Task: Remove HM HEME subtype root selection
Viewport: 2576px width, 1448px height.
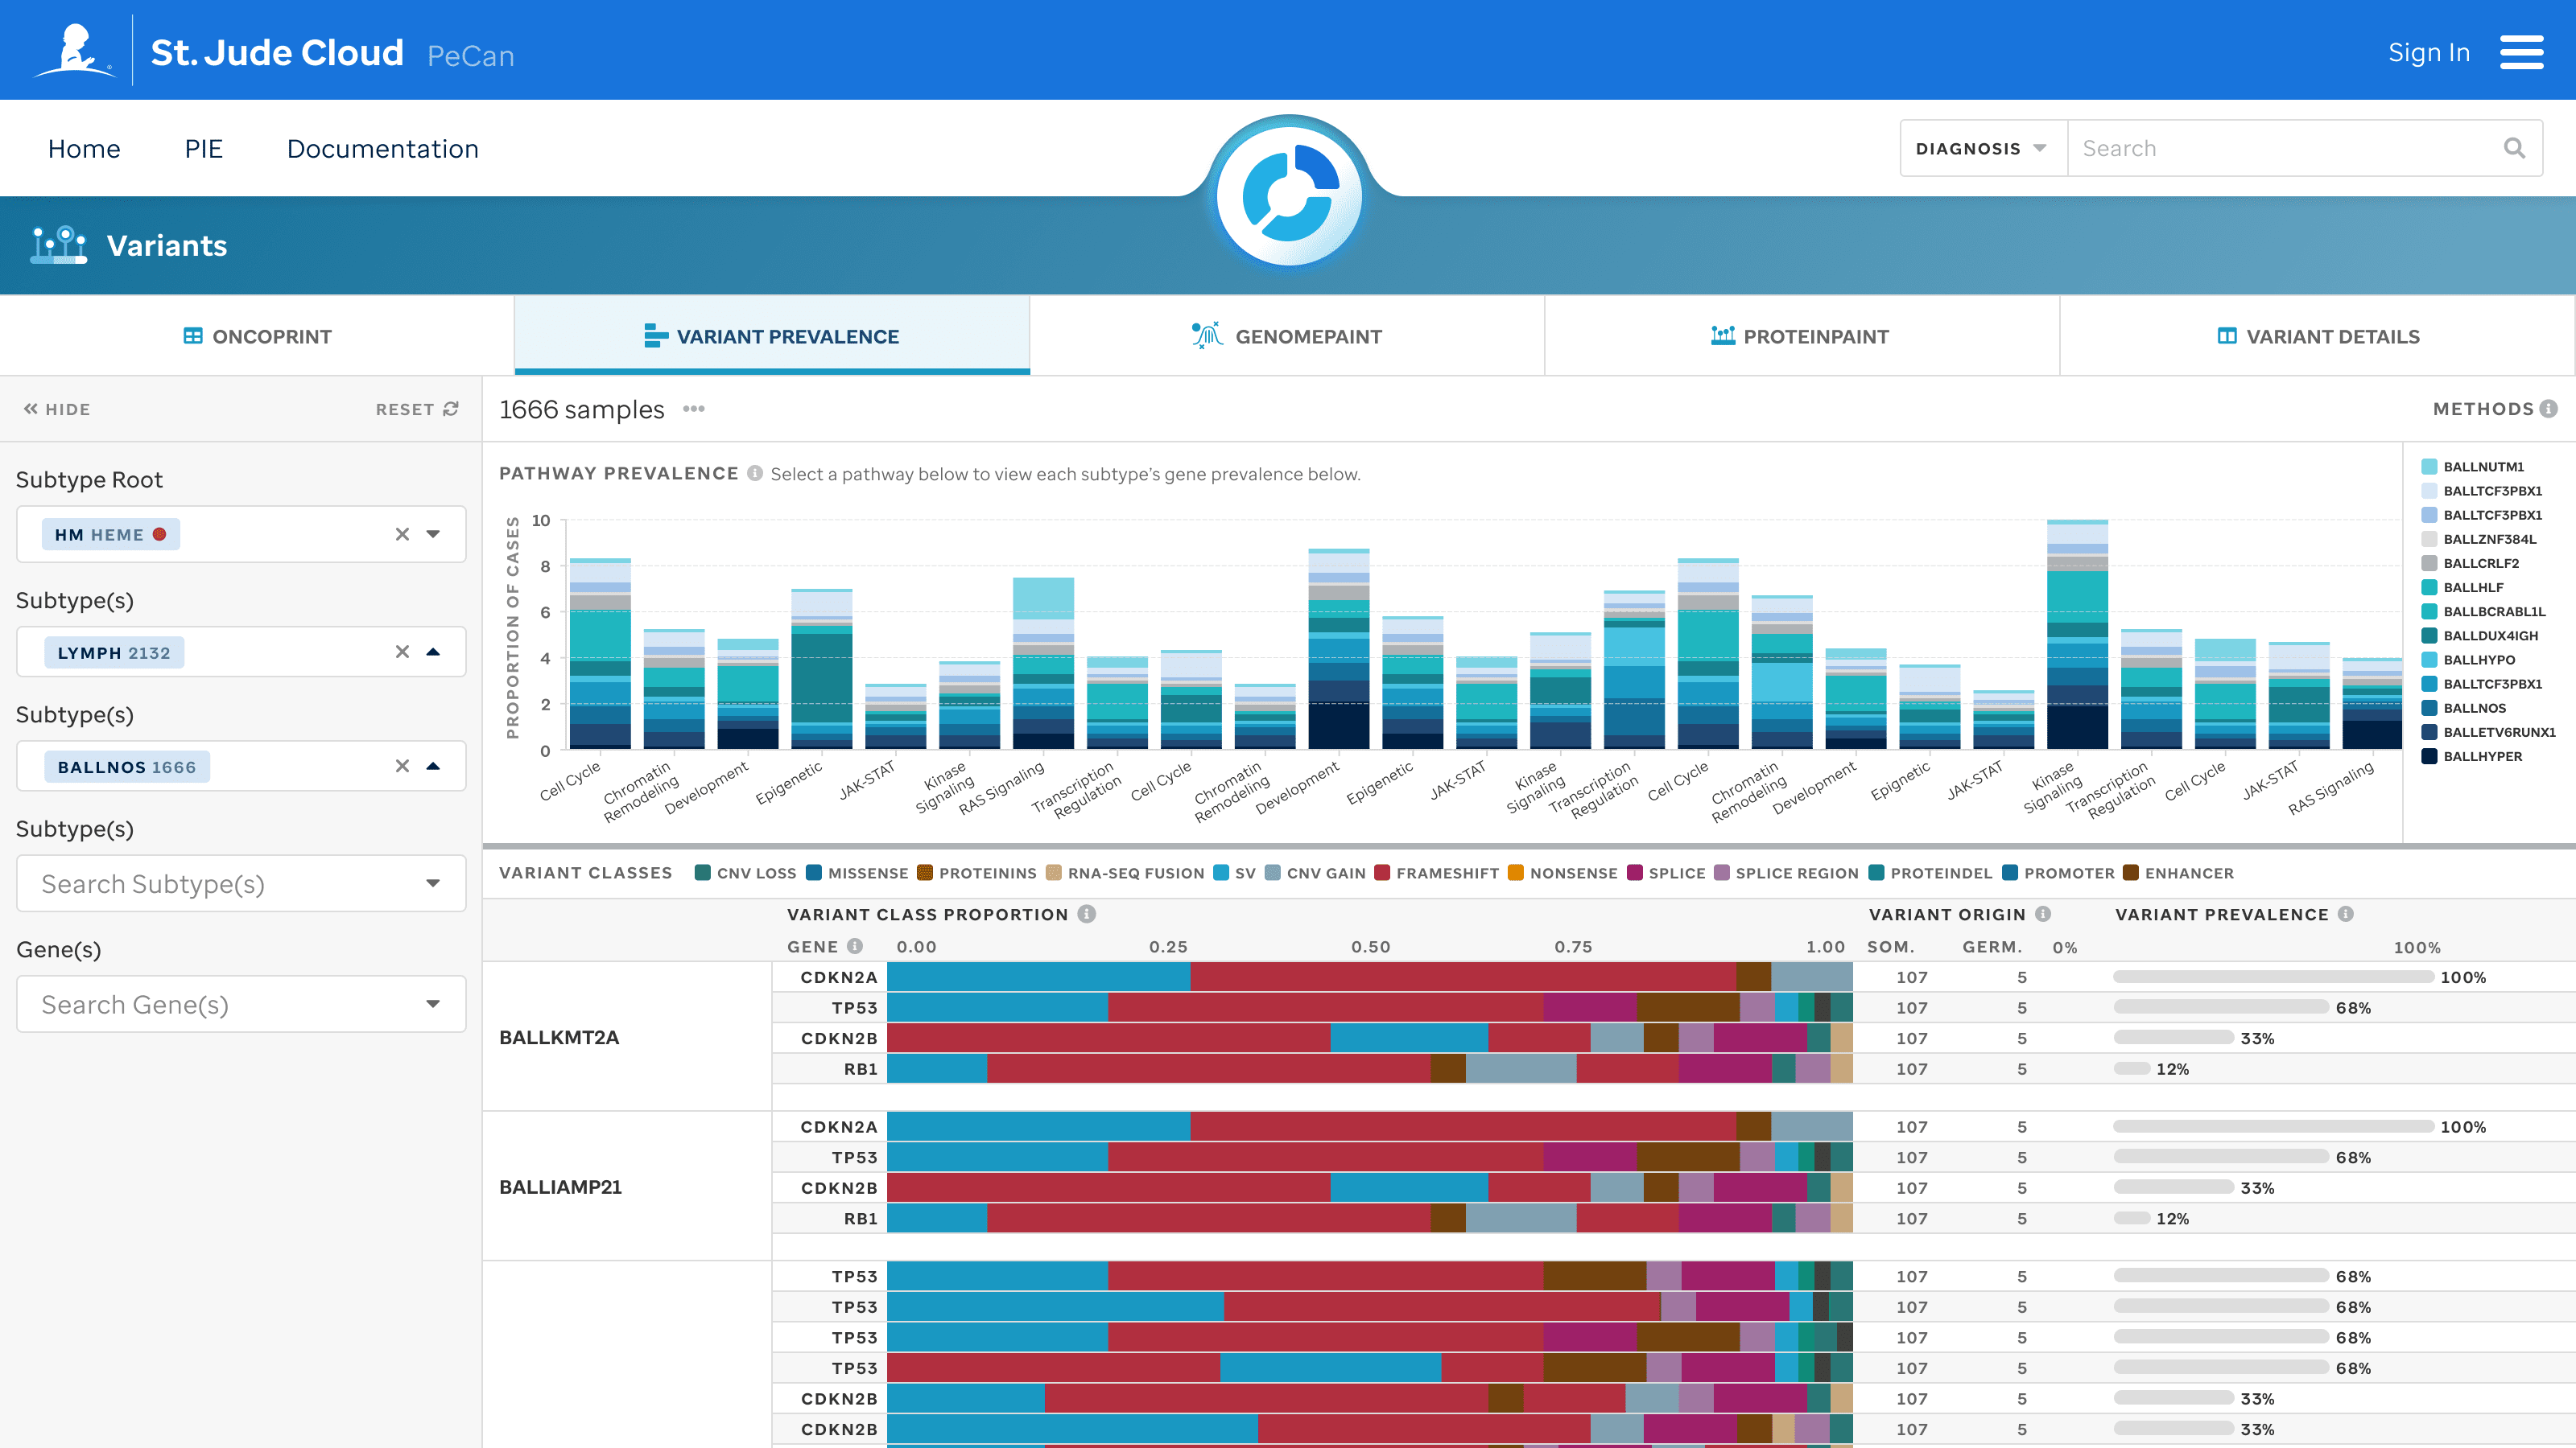Action: (402, 533)
